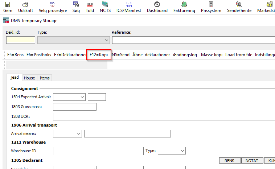
Task: Open the NCTS module icon
Action: click(x=105, y=4)
